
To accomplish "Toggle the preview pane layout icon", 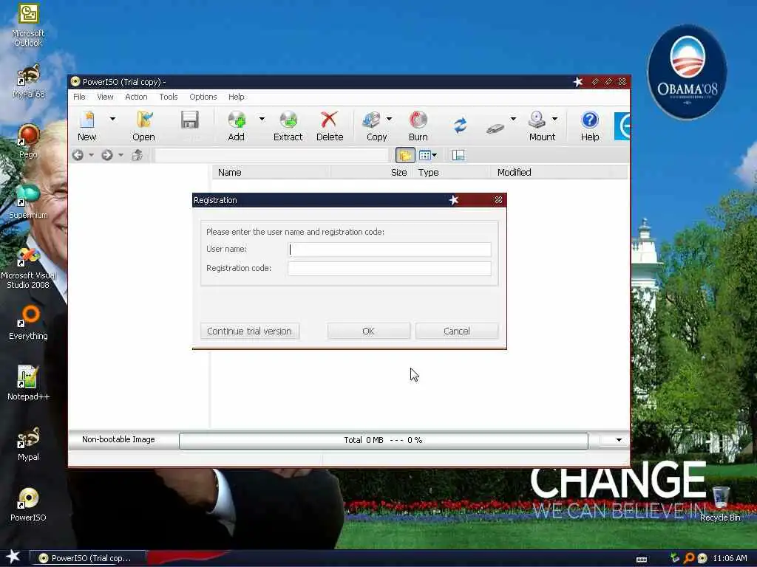I will coord(458,155).
